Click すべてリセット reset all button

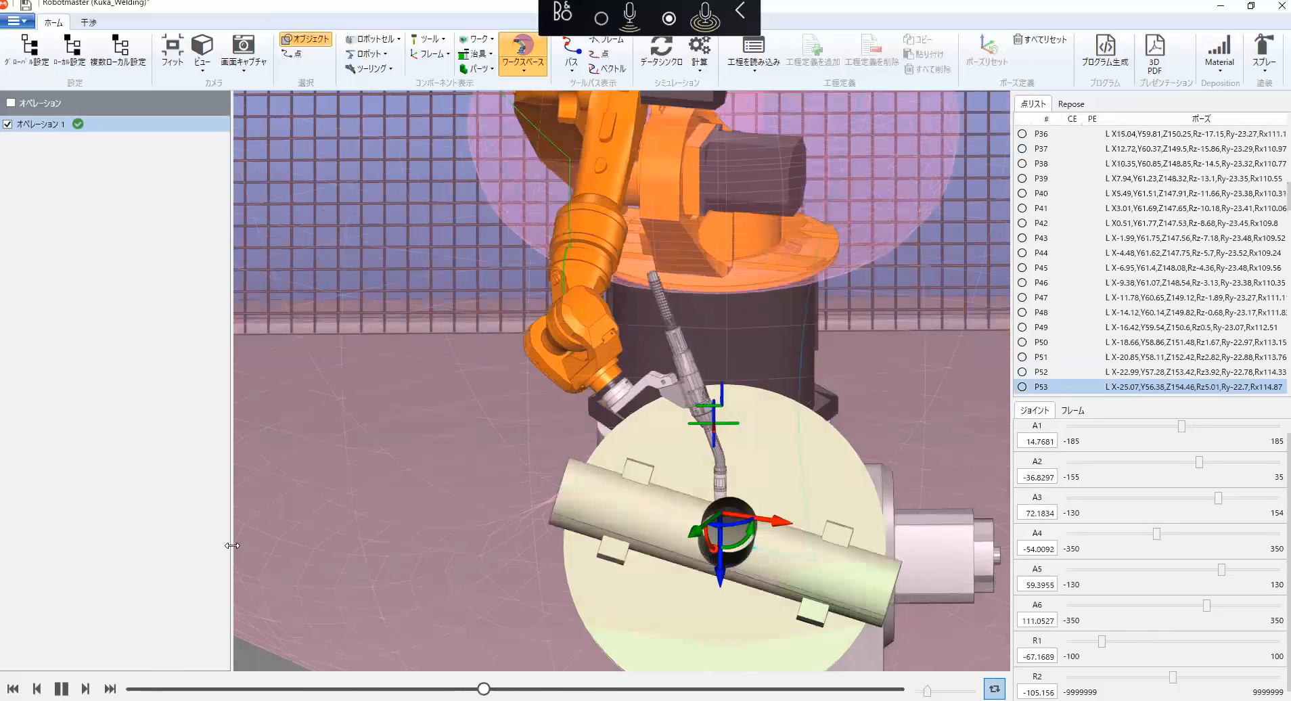click(x=1040, y=40)
